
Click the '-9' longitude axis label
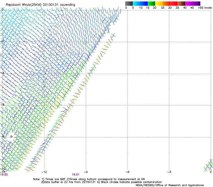(x=86, y=172)
